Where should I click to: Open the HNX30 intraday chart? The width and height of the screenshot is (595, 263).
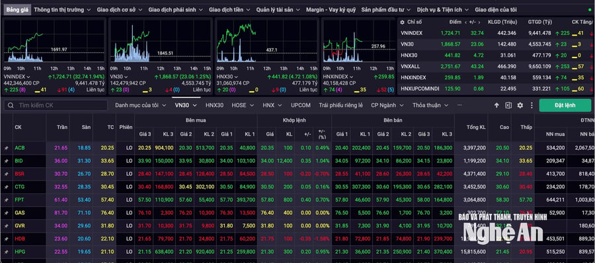point(267,41)
